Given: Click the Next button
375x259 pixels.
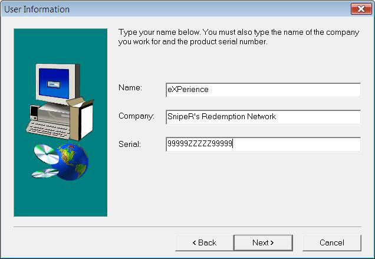Looking at the screenshot, I should click(263, 242).
